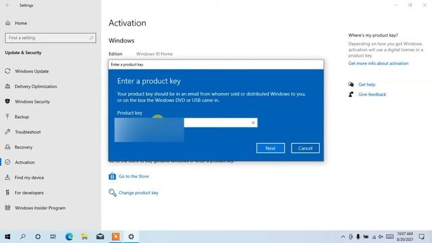Click the search magnifier in Find a setting
The image size is (432, 243).
click(91, 38)
